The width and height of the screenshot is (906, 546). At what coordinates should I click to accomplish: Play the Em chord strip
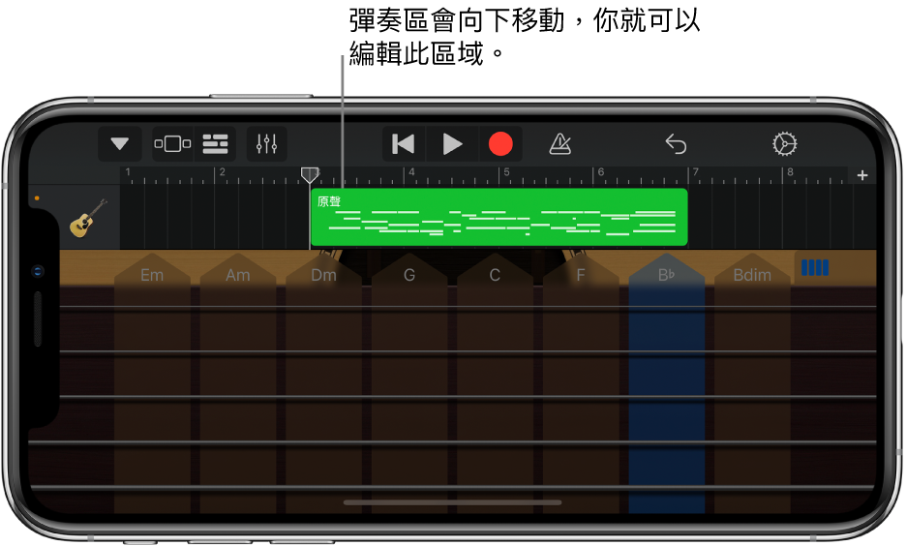pyautogui.click(x=152, y=383)
